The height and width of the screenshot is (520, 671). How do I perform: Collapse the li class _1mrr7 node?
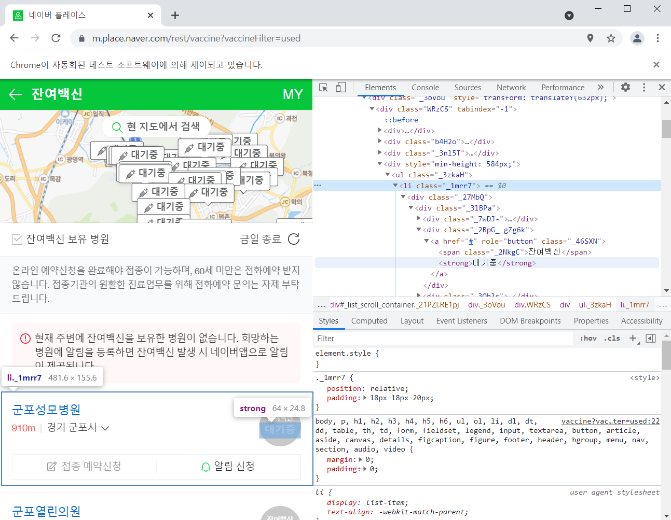[395, 186]
